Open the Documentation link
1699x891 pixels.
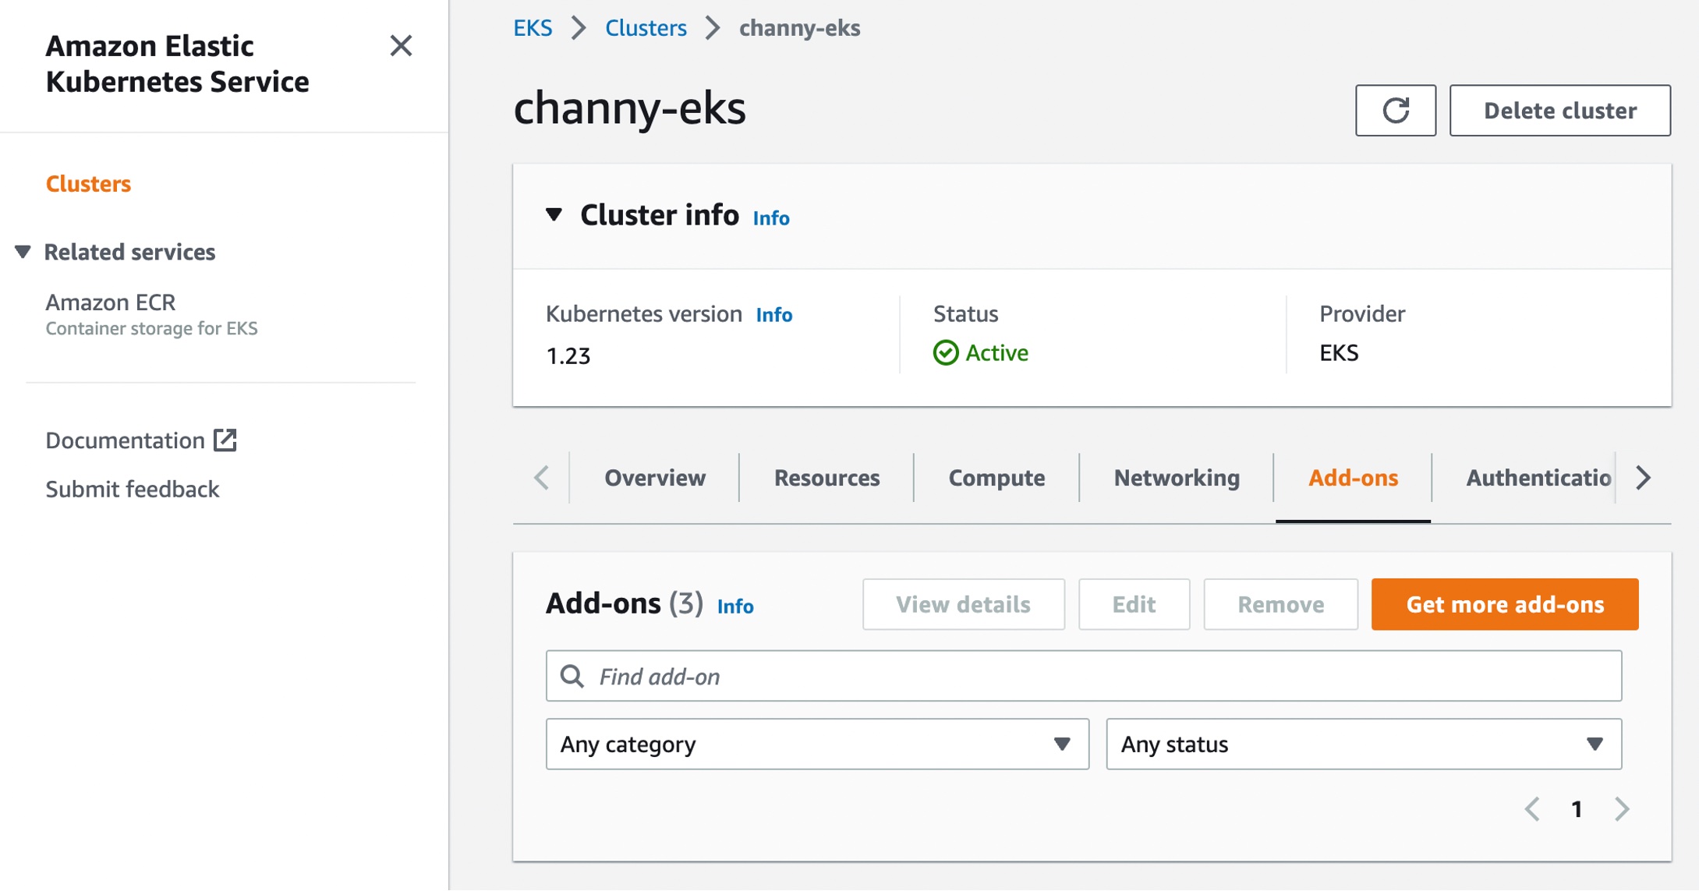point(125,440)
